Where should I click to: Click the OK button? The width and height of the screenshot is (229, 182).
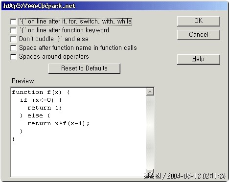(199, 21)
